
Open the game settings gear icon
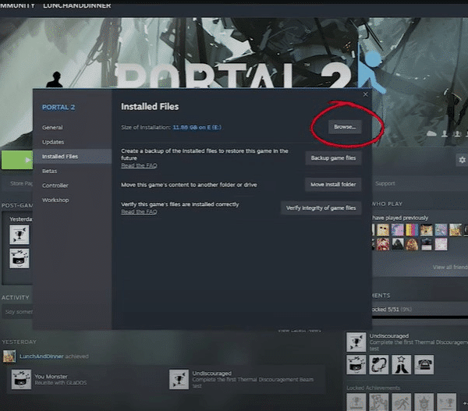click(x=462, y=160)
